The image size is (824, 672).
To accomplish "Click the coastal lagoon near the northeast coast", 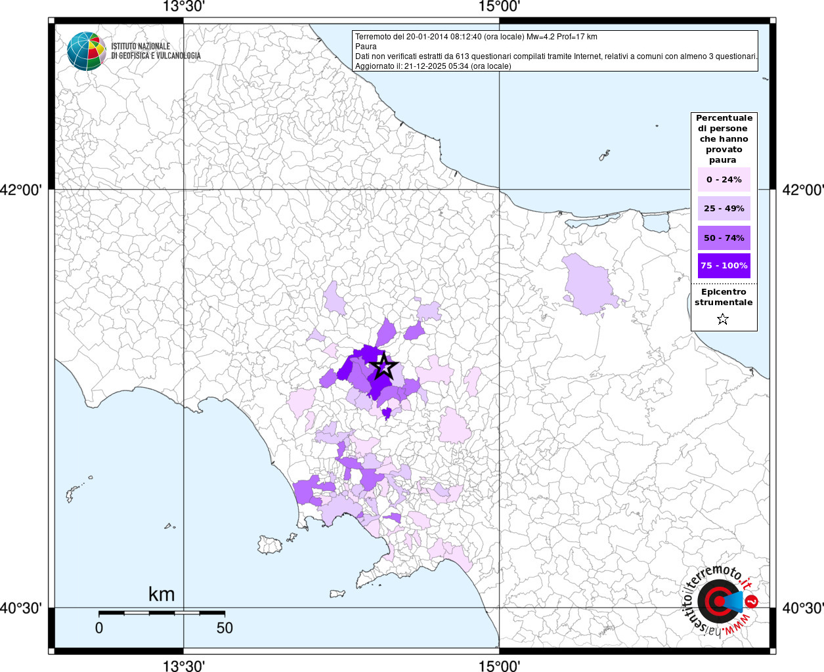I will click(x=656, y=222).
